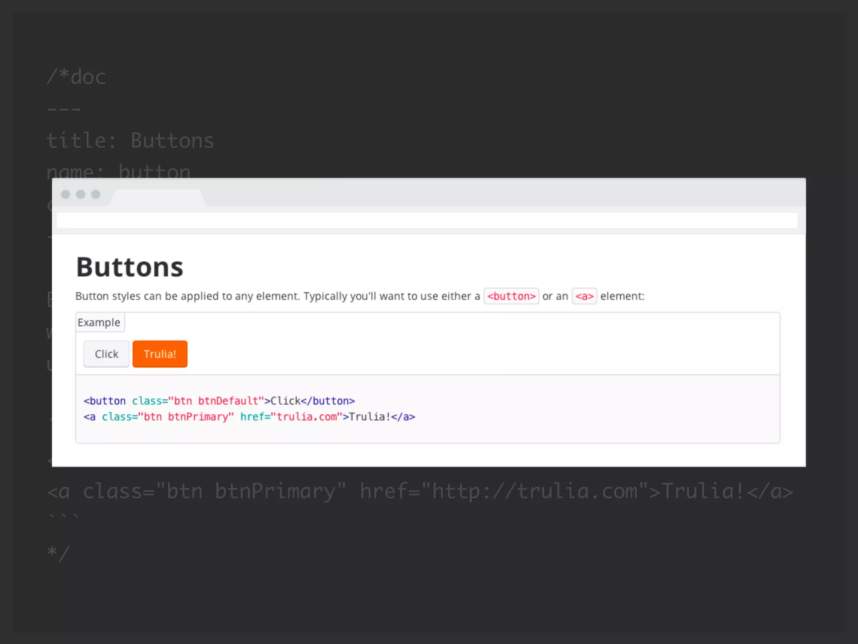
Task: Click the grey "Click" default button
Action: point(106,354)
